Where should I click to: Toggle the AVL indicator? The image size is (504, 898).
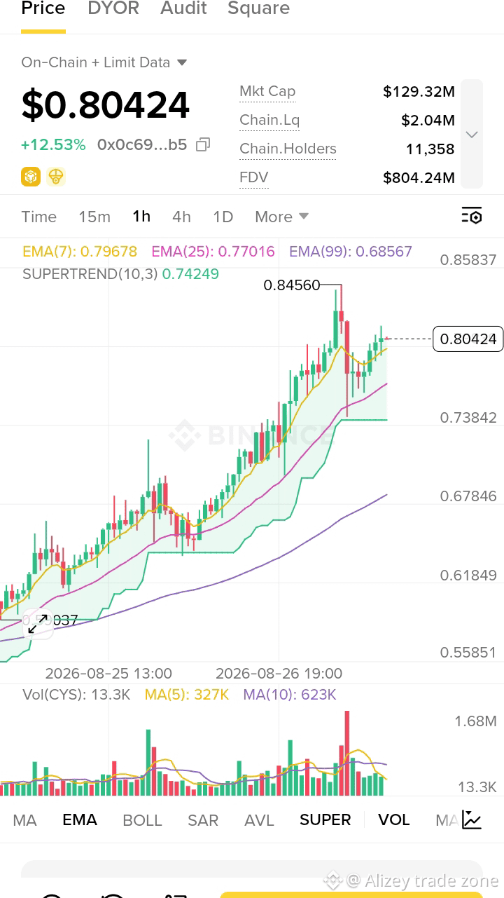click(x=259, y=820)
